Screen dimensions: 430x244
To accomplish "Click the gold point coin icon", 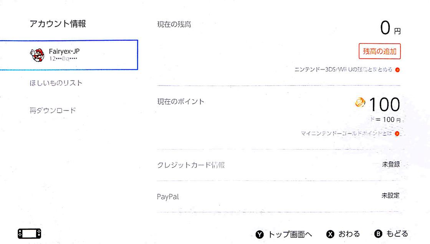I will click(x=361, y=103).
